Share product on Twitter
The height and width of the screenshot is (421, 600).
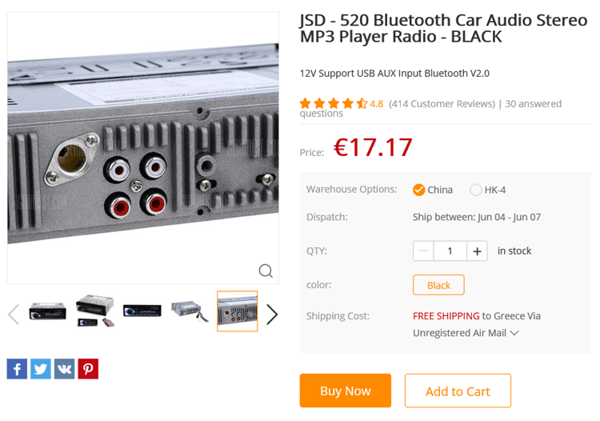[41, 368]
